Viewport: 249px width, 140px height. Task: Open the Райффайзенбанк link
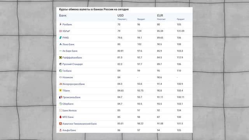(x=72, y=58)
